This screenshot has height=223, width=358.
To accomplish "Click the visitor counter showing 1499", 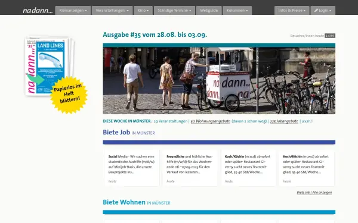I will tap(330, 36).
